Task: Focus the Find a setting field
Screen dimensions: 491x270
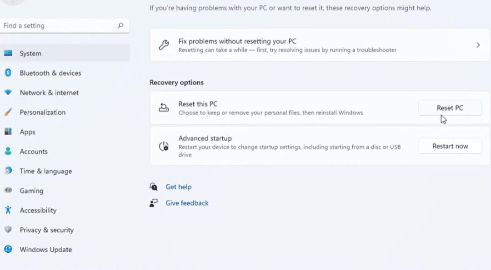Action: (65, 25)
